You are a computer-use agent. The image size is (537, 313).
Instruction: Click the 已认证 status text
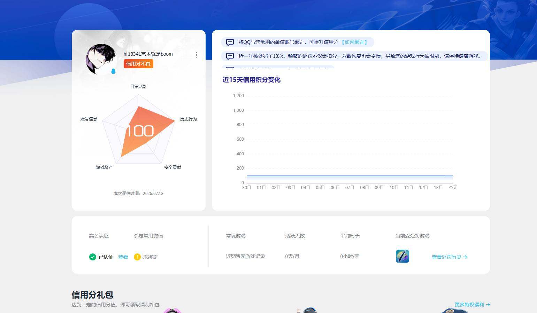coord(106,257)
